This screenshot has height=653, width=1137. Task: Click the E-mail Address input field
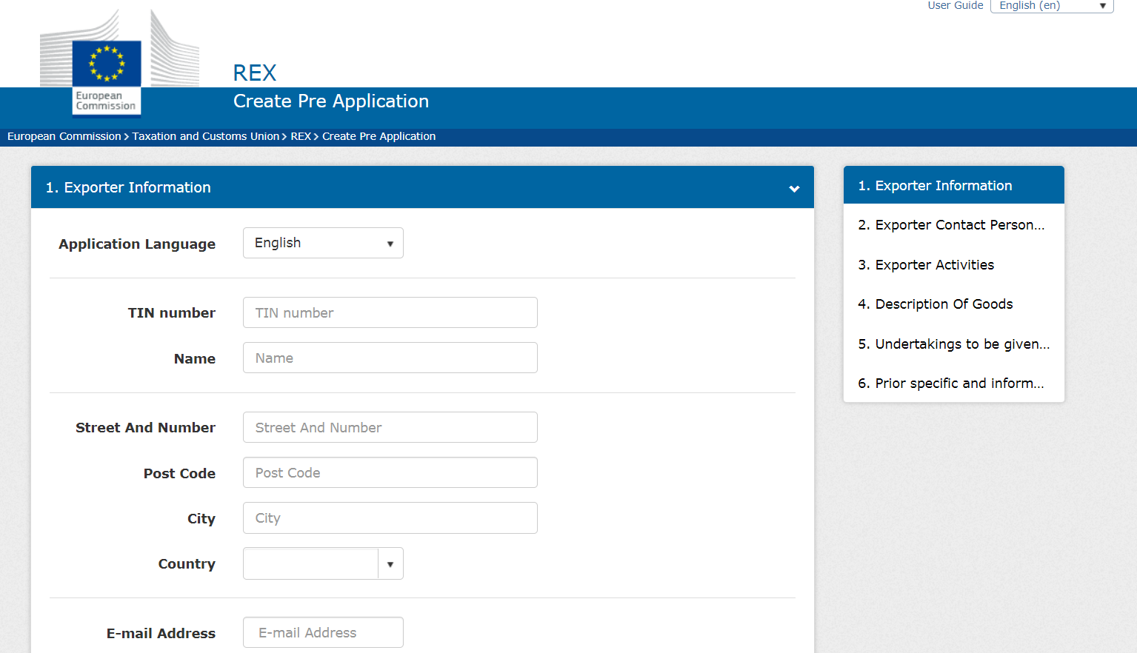[x=323, y=633]
